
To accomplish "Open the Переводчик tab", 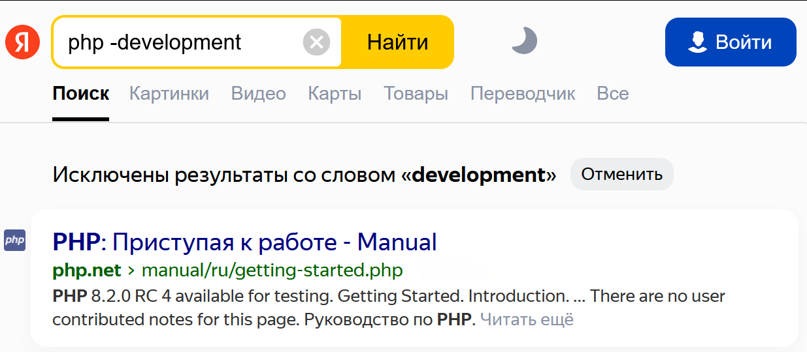I will click(x=523, y=93).
